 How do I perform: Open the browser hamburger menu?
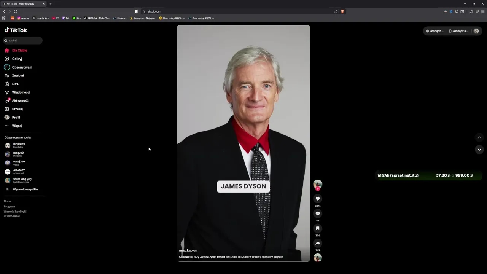(483, 11)
